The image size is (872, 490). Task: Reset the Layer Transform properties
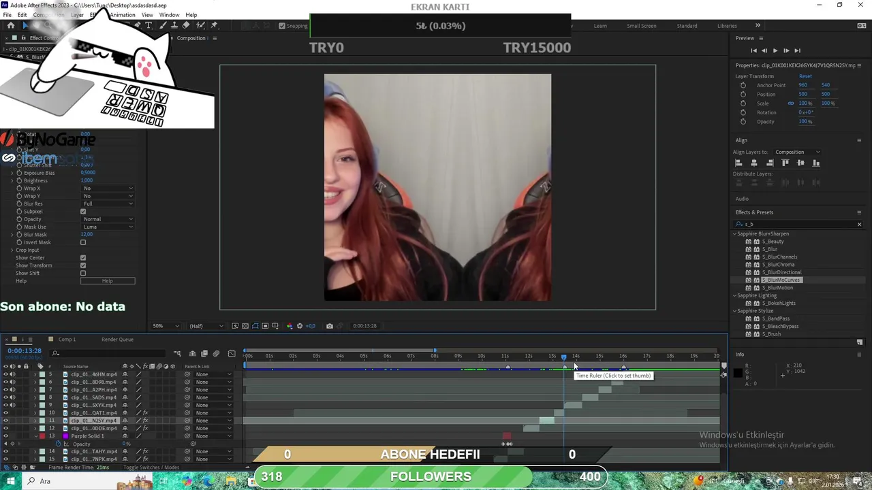click(x=805, y=76)
